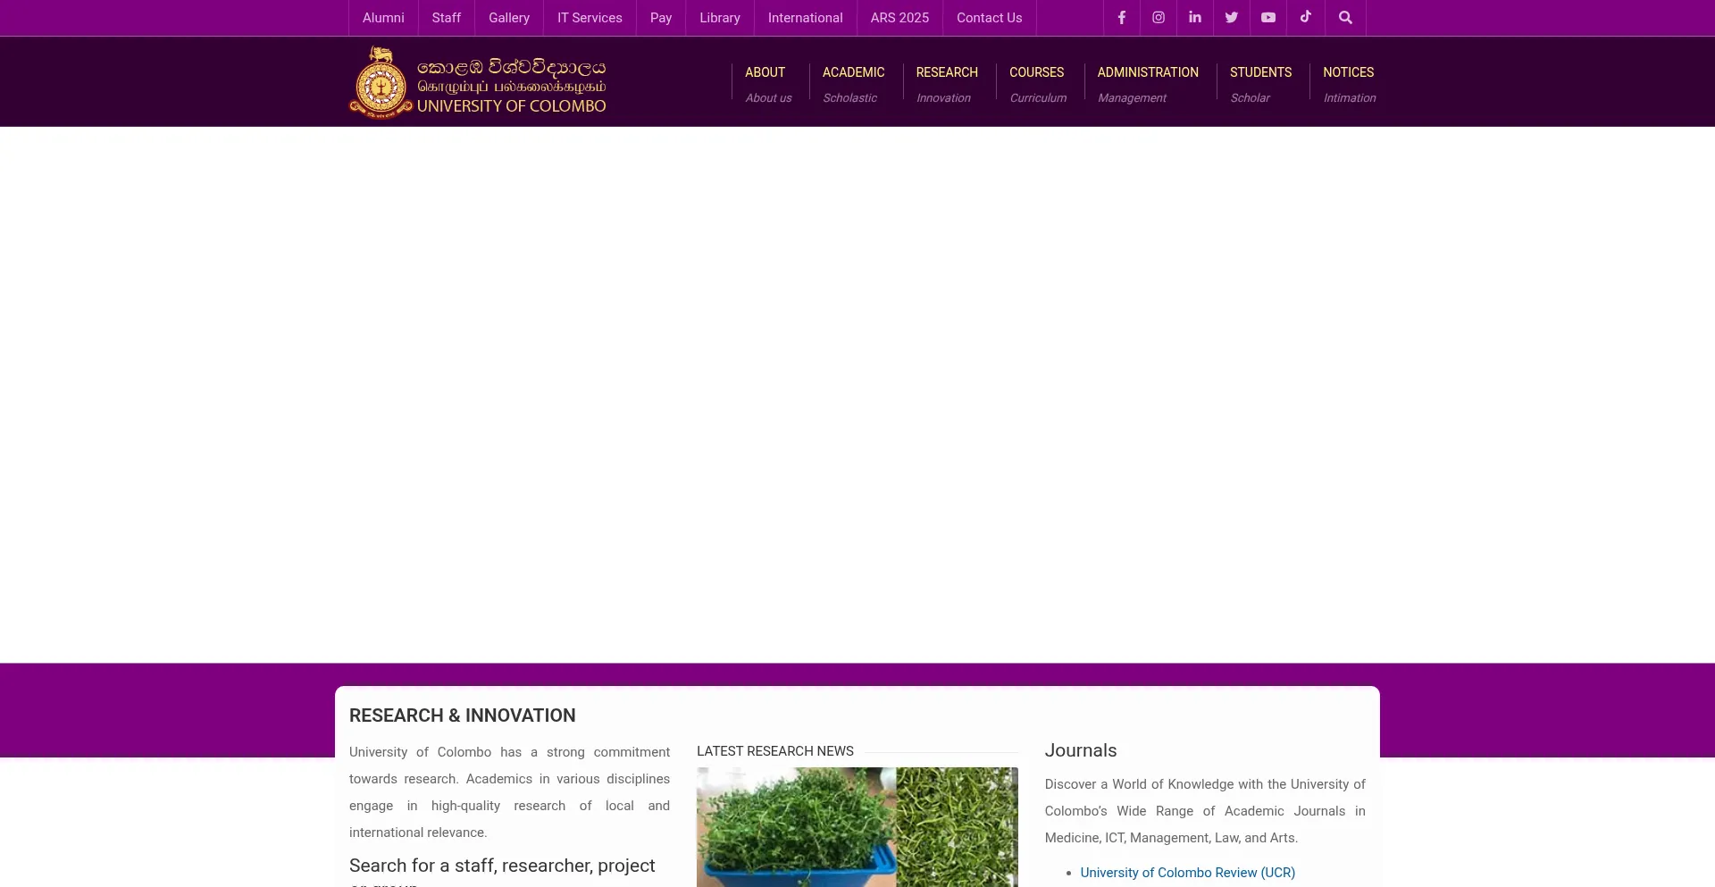Click the ARS 2025 link
The image size is (1715, 887).
click(x=899, y=18)
